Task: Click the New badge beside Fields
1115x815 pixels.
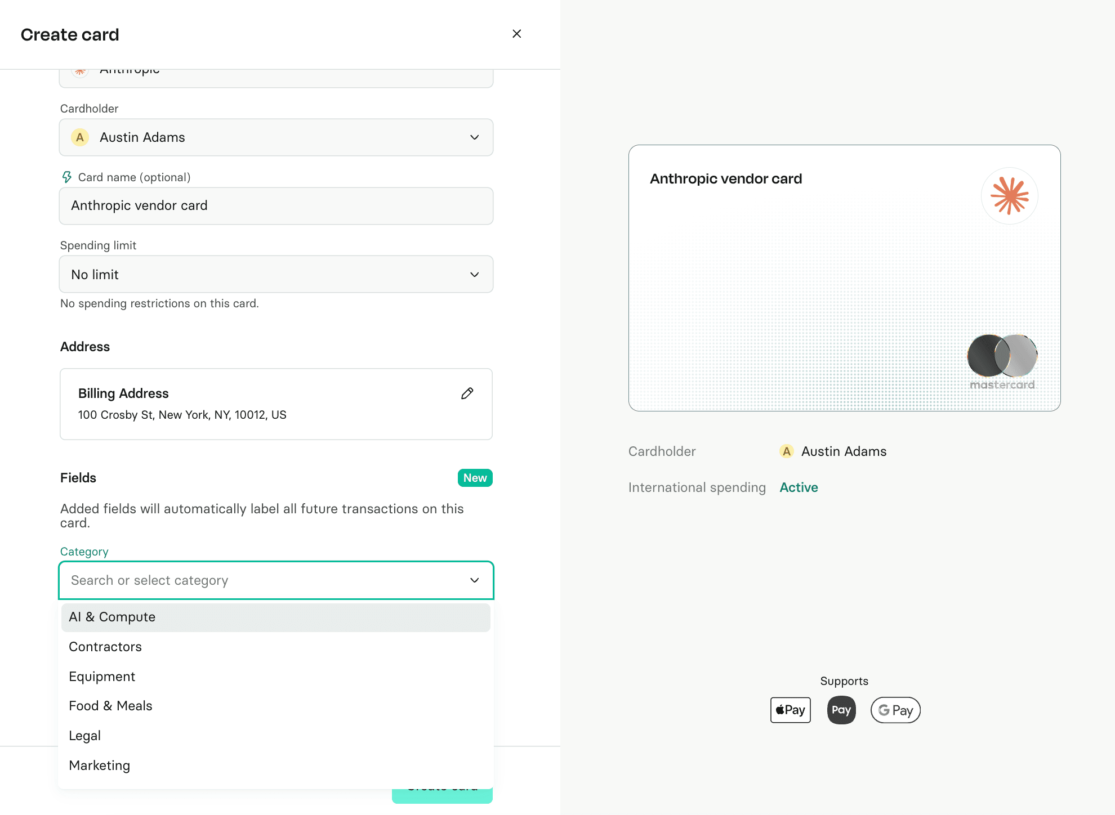Action: pyautogui.click(x=475, y=478)
